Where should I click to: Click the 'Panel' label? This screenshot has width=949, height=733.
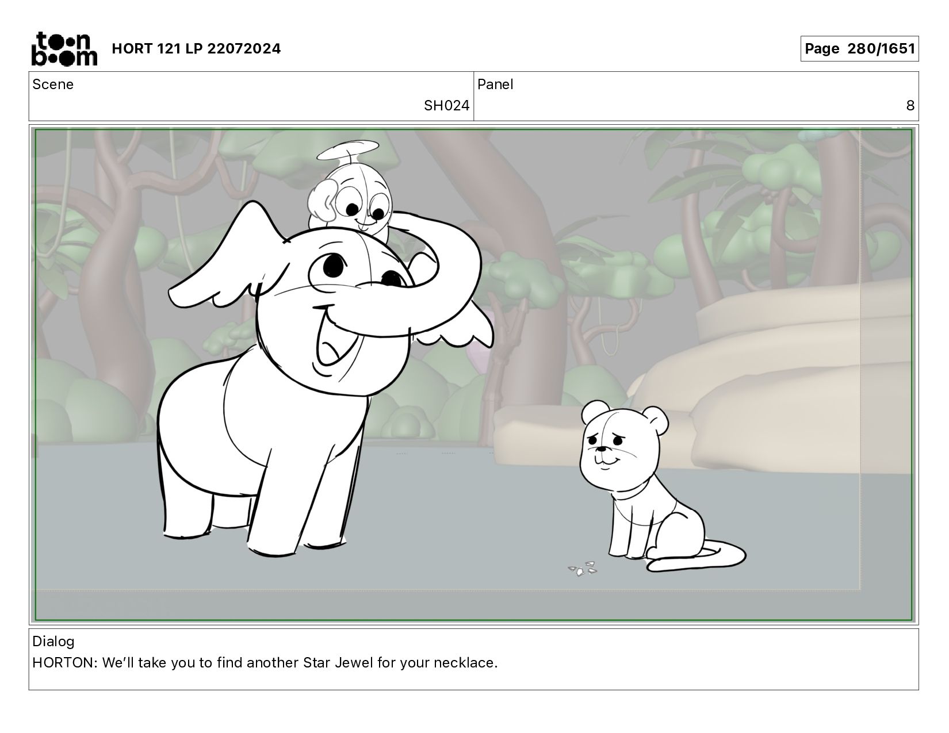495,85
